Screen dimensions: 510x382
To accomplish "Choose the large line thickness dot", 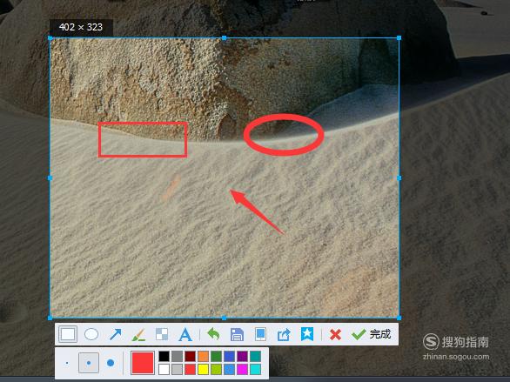I will 111,363.
